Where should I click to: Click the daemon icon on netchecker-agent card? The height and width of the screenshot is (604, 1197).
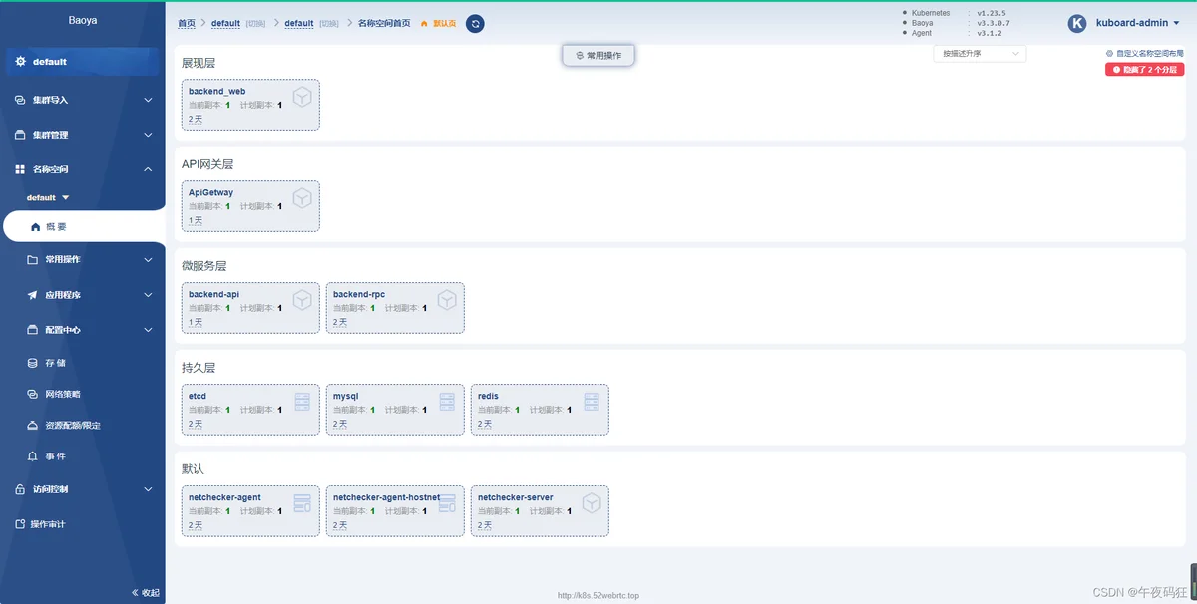(x=302, y=503)
